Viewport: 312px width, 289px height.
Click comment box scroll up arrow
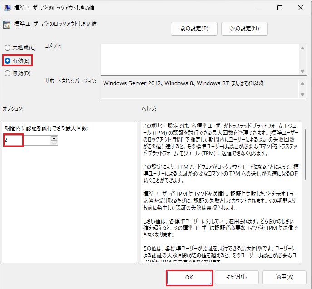click(302, 48)
